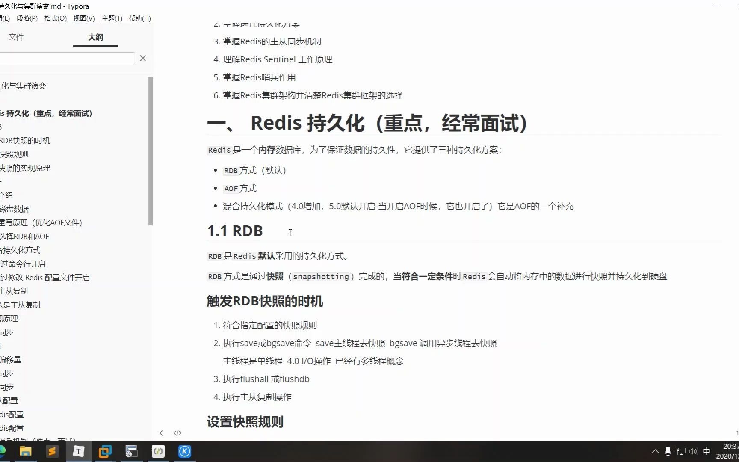The width and height of the screenshot is (739, 462).
Task: Click the heading 1.1 RDB
Action: click(x=235, y=231)
